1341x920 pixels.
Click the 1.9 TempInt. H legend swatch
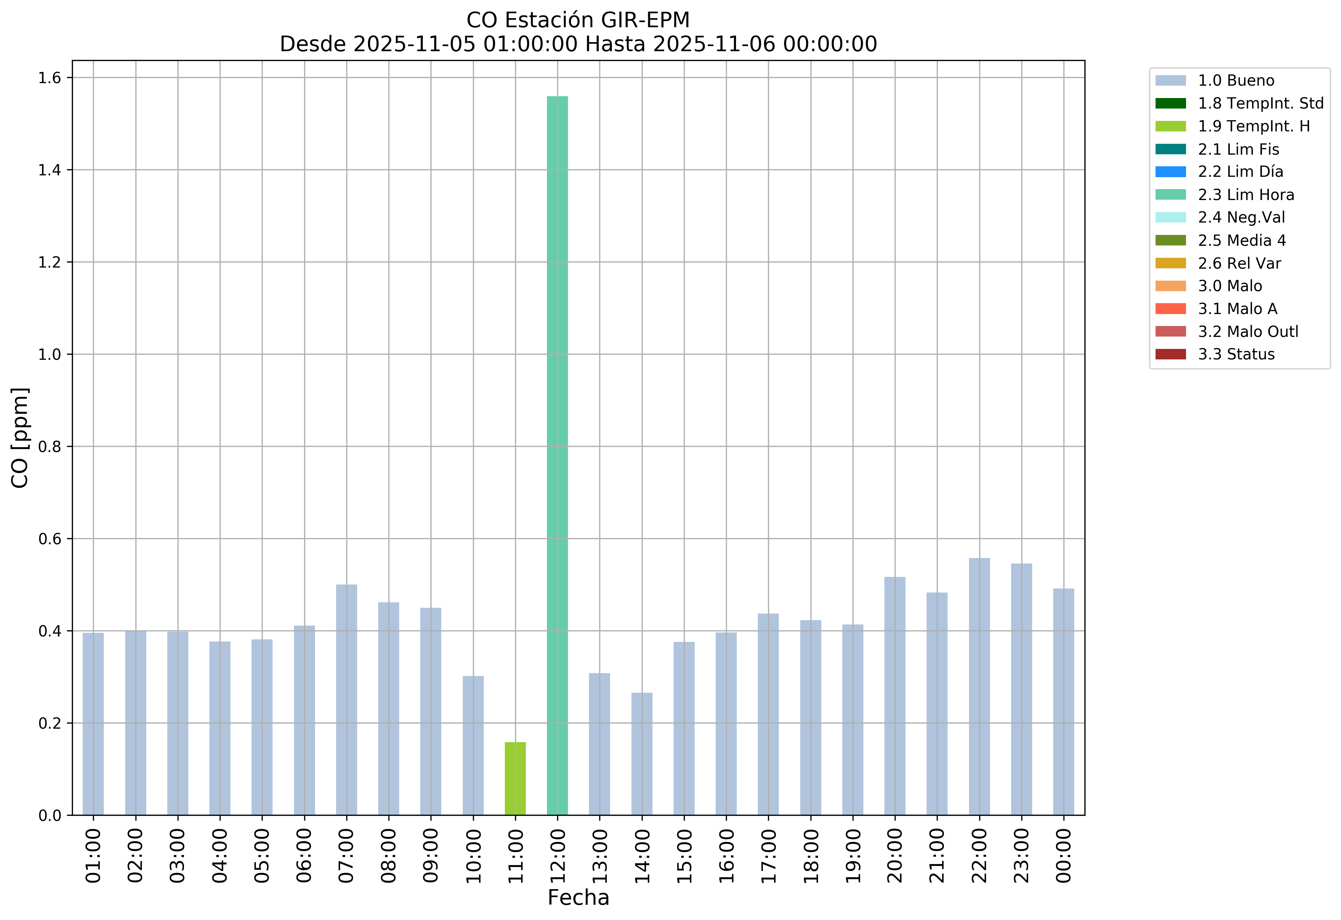coord(1170,126)
